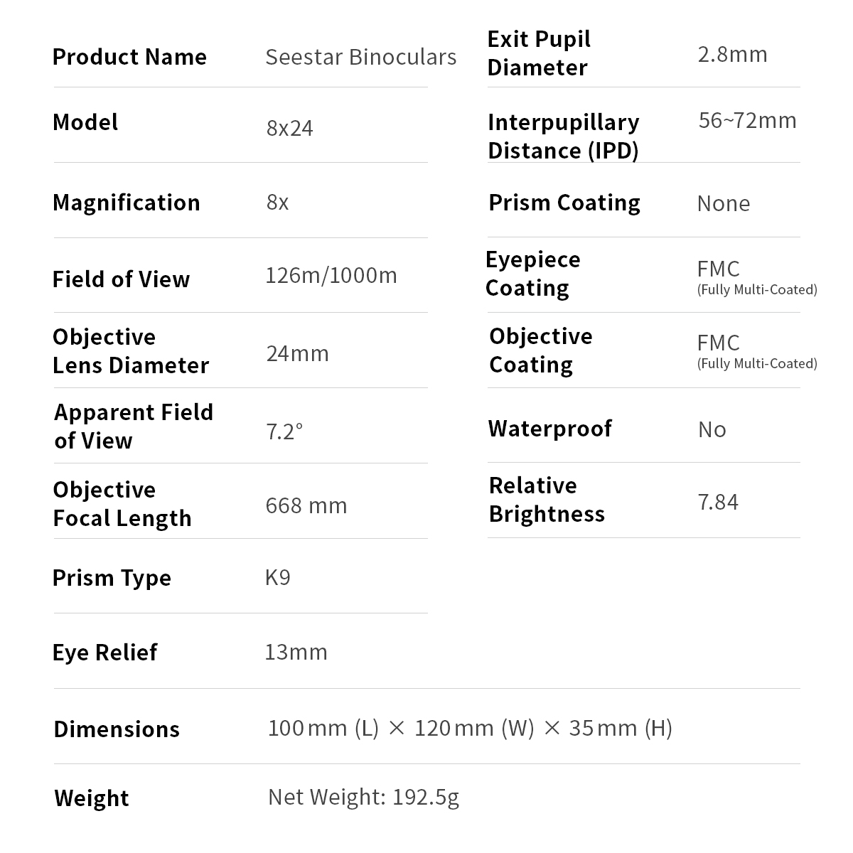Click the Prism Type label

point(112,578)
